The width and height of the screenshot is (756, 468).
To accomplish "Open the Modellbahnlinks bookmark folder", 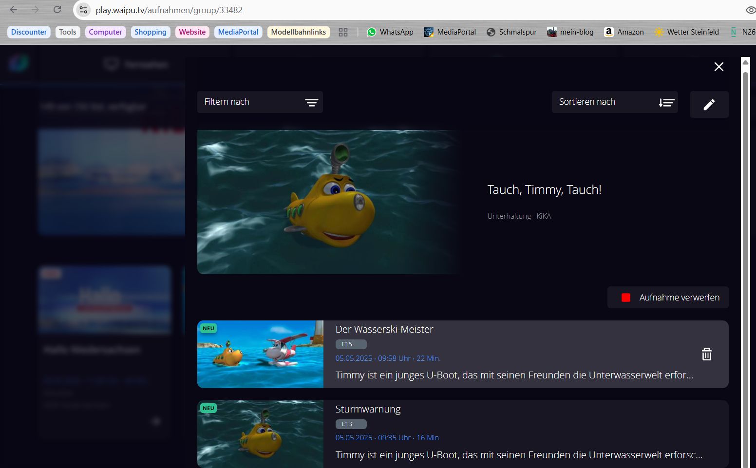I will (298, 32).
